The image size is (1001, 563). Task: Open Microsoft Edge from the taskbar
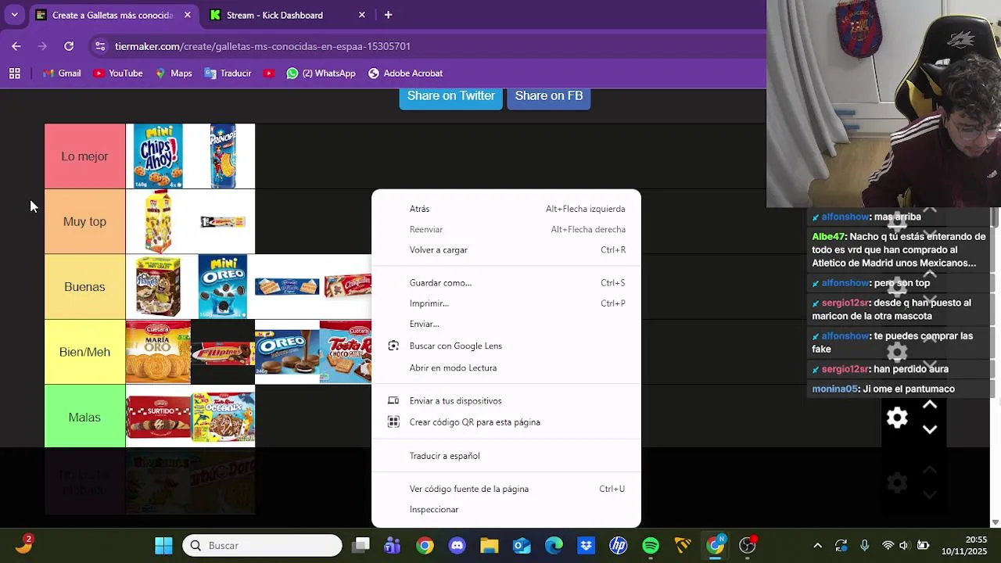(x=554, y=546)
